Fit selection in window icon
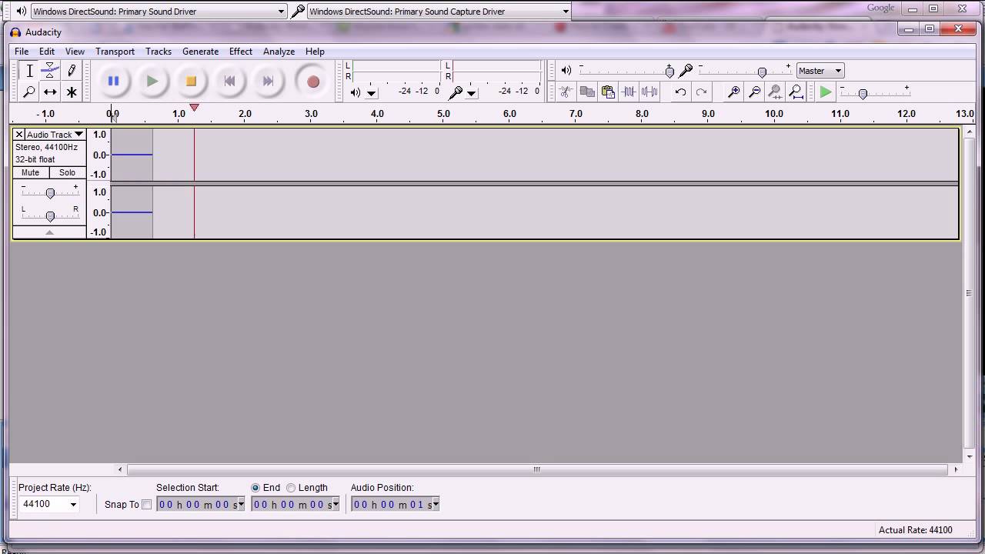This screenshot has height=554, width=985. pyautogui.click(x=775, y=92)
